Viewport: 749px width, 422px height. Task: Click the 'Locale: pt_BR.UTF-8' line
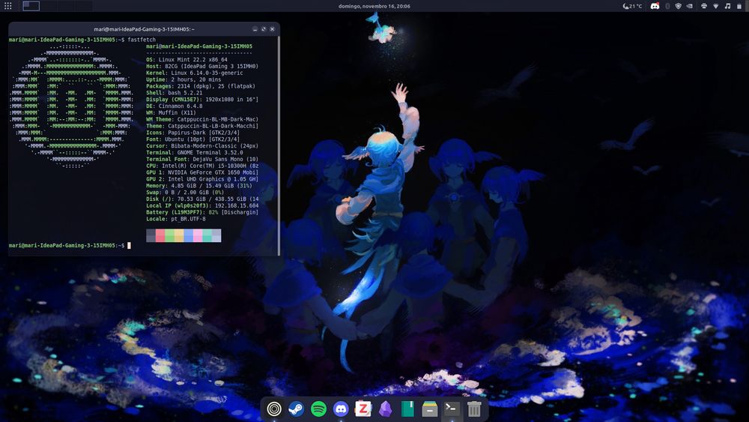click(176, 220)
